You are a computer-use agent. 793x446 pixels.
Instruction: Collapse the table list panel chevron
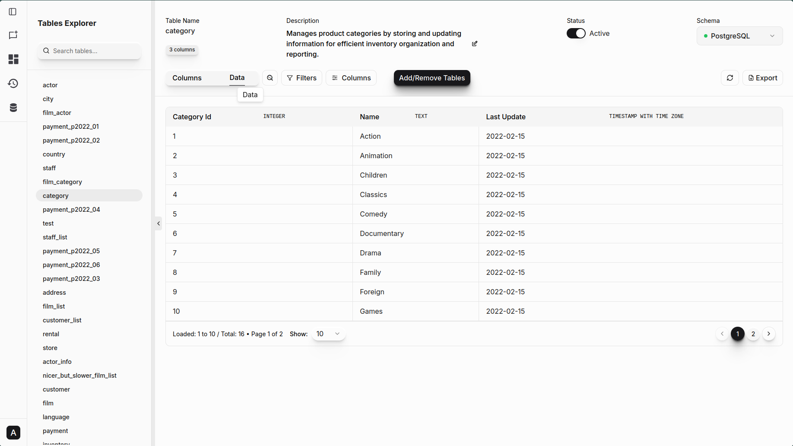pos(158,223)
